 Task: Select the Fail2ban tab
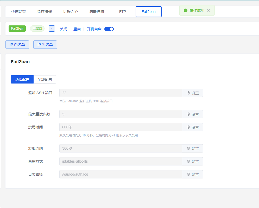149,12
